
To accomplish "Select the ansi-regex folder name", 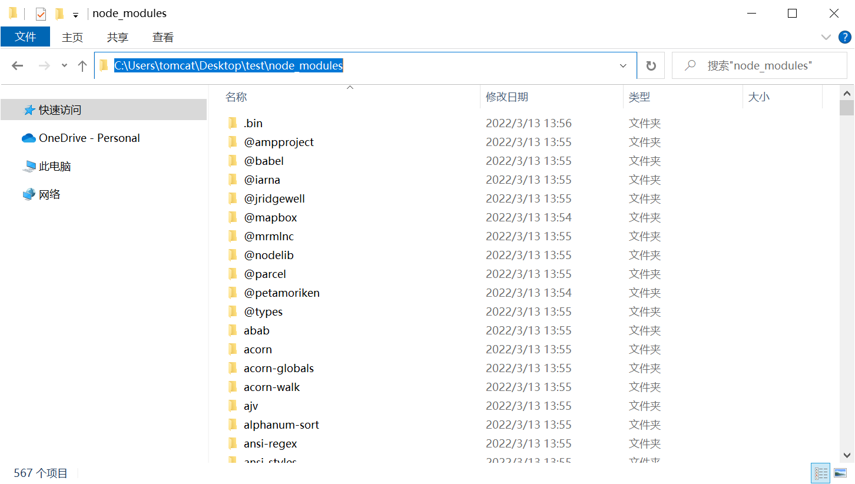I will 270,443.
